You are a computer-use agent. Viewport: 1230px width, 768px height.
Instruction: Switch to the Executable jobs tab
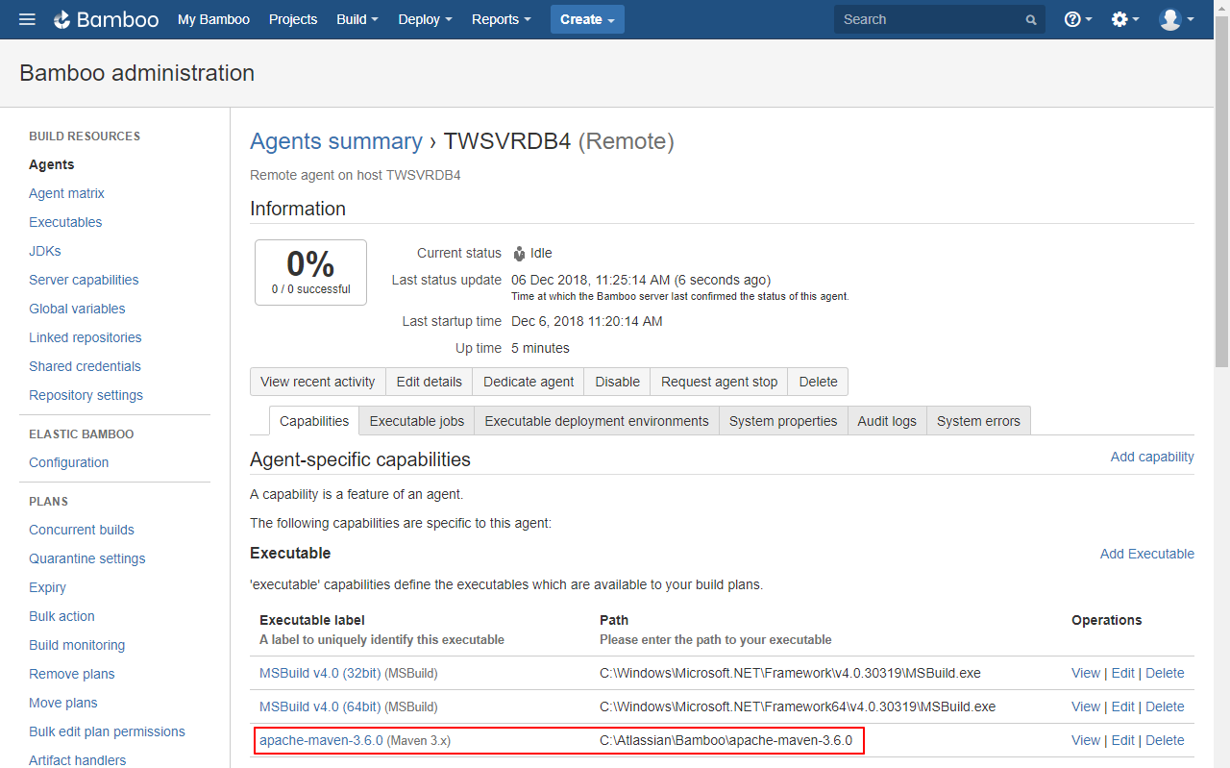[x=417, y=421]
